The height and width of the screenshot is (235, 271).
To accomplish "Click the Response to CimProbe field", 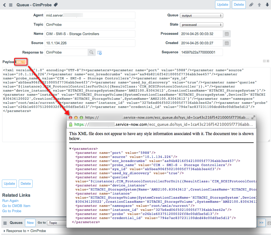I will point(66,52).
